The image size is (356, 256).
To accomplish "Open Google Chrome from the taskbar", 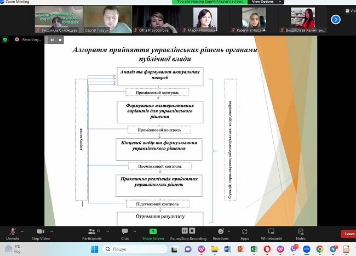I will coord(320,249).
